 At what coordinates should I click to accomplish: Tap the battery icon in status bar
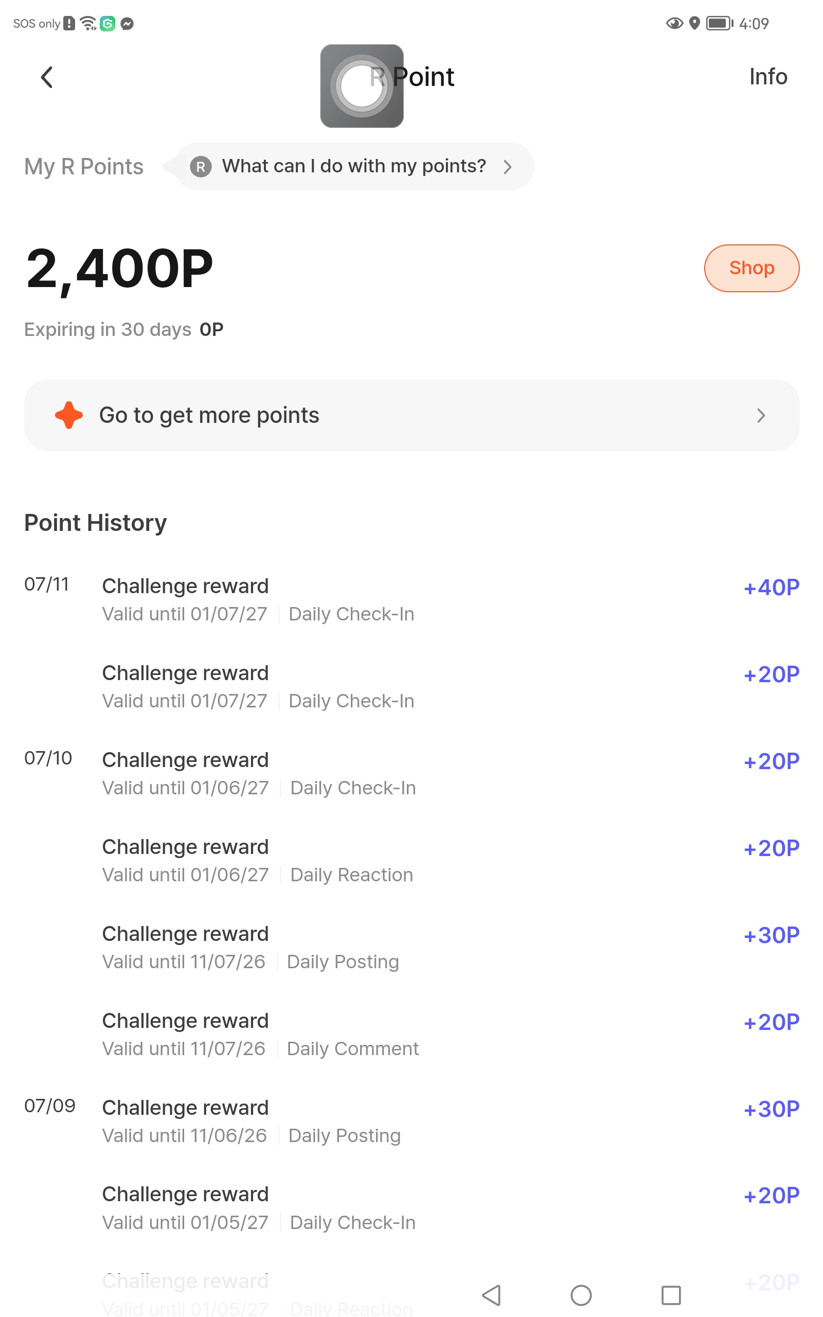(x=720, y=23)
